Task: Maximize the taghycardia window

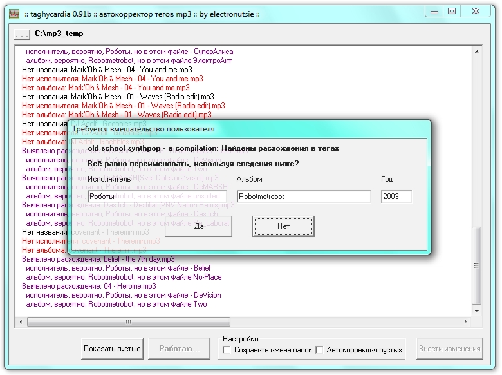Action: coord(451,12)
